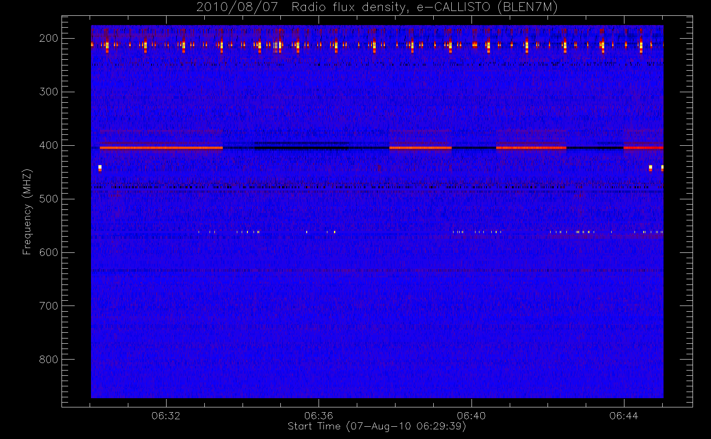Click the 500 frequency tick label
Viewport: 711px width, 439px height.
tap(49, 199)
